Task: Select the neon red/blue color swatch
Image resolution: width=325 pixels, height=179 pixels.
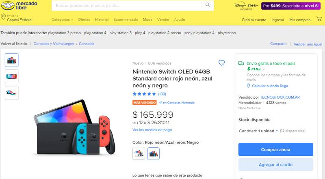Action: point(154,153)
